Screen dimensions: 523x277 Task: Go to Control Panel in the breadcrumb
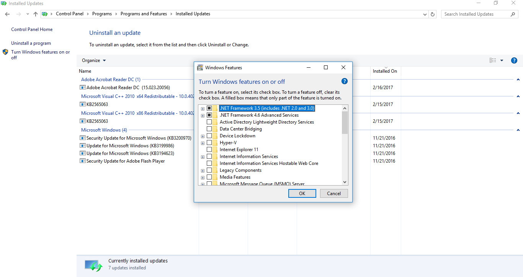pyautogui.click(x=70, y=14)
